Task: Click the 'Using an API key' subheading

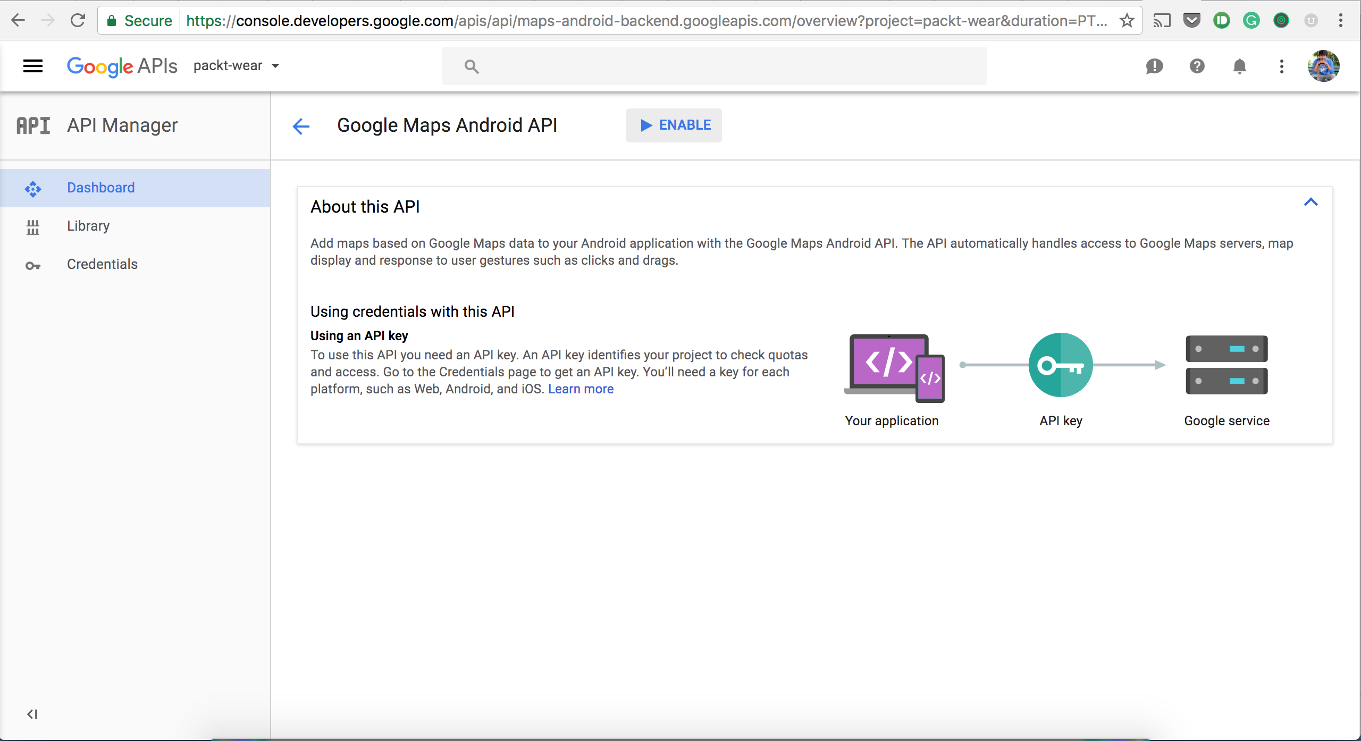Action: click(x=359, y=336)
